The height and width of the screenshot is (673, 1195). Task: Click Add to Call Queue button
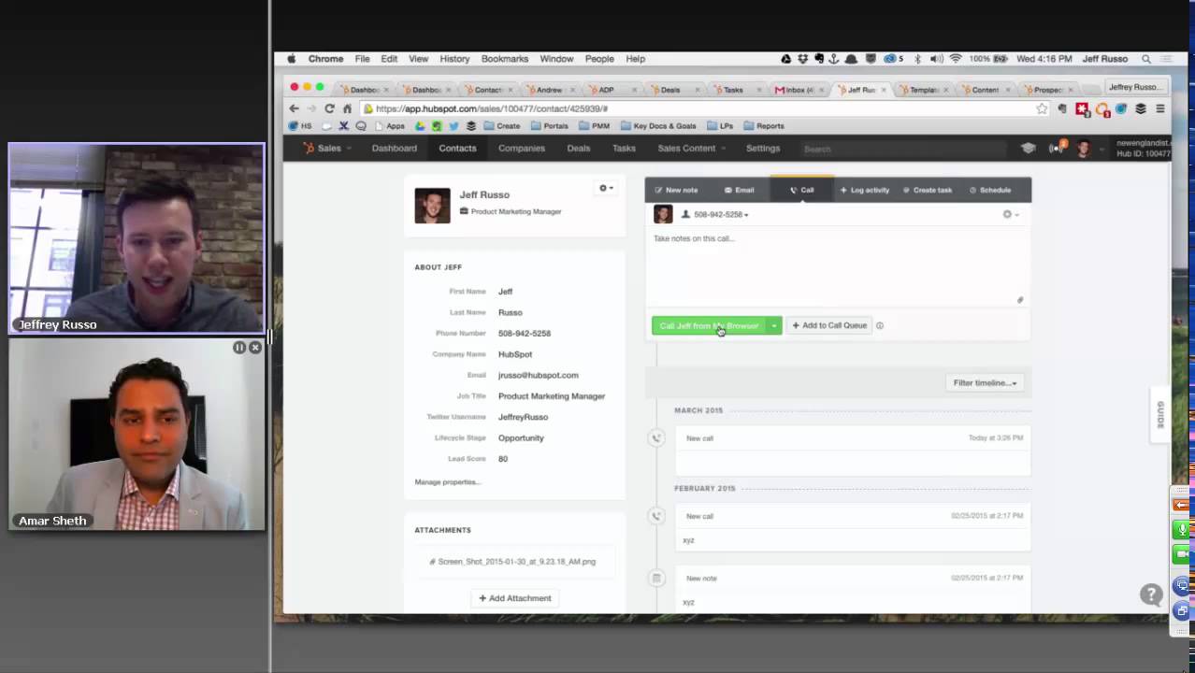(829, 325)
